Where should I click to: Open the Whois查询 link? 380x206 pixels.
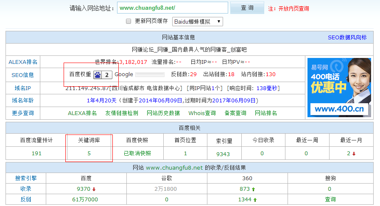202,113
